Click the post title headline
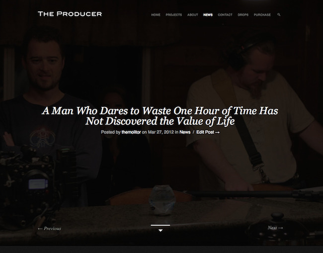Viewport: 323px width, 253px height. 160,116
